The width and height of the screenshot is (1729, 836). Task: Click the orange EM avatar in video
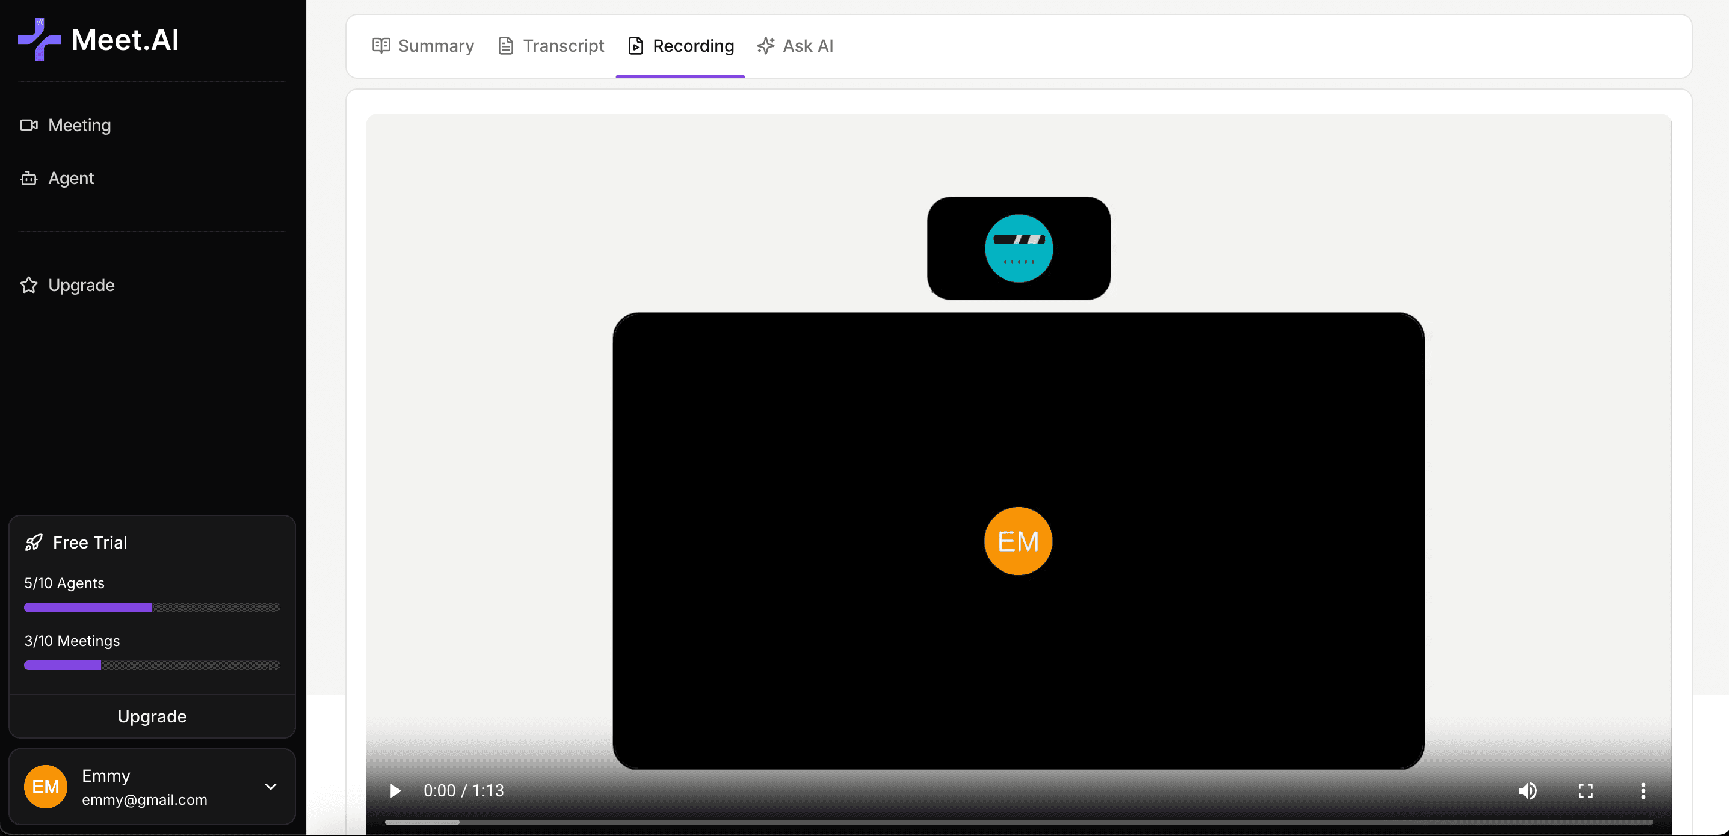(x=1017, y=541)
